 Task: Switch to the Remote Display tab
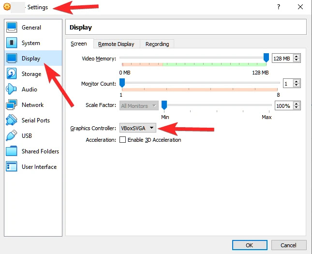(x=116, y=44)
